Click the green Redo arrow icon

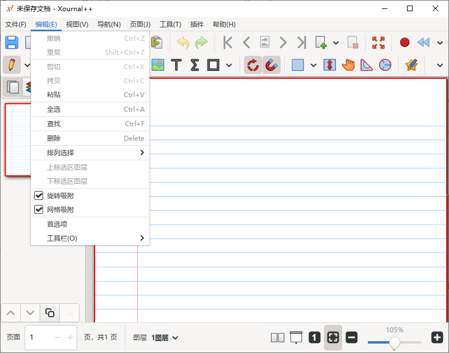pos(202,42)
